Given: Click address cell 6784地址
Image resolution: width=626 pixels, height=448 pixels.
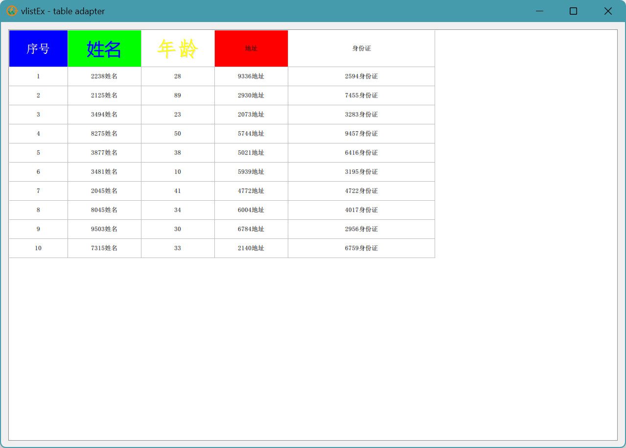Looking at the screenshot, I should click(251, 229).
